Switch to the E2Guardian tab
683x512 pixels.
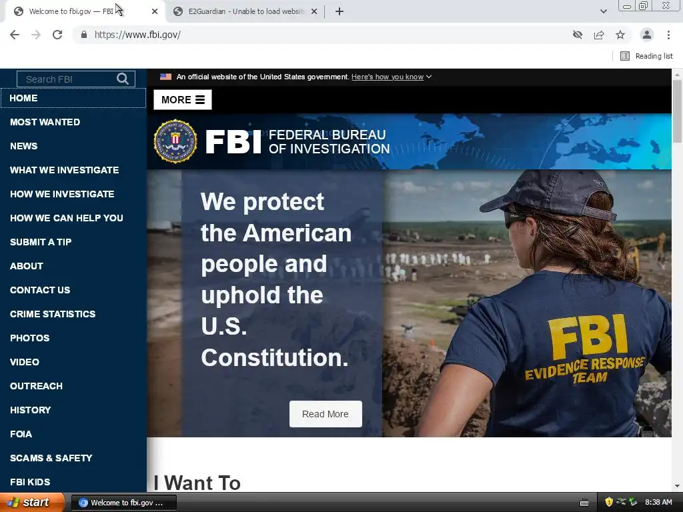(245, 11)
